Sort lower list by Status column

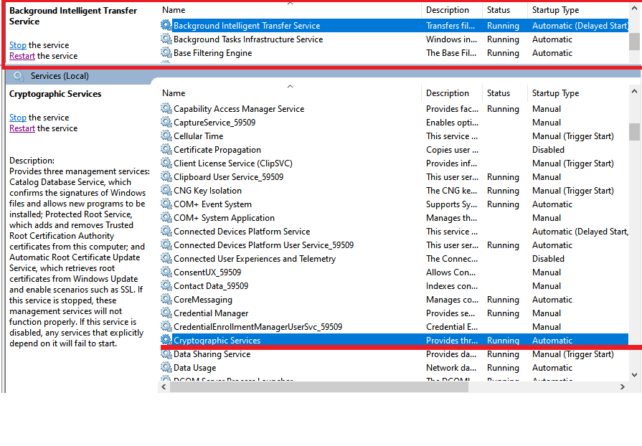coord(505,93)
